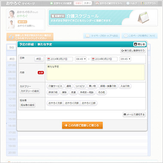Select 大きい text size
Viewport: 163px width, 163px height.
tap(87, 3)
